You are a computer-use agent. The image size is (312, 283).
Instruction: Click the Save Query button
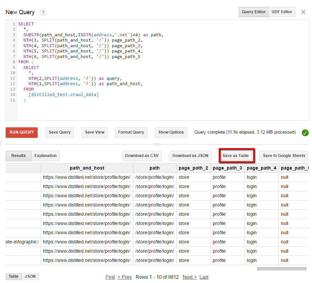coord(60,132)
